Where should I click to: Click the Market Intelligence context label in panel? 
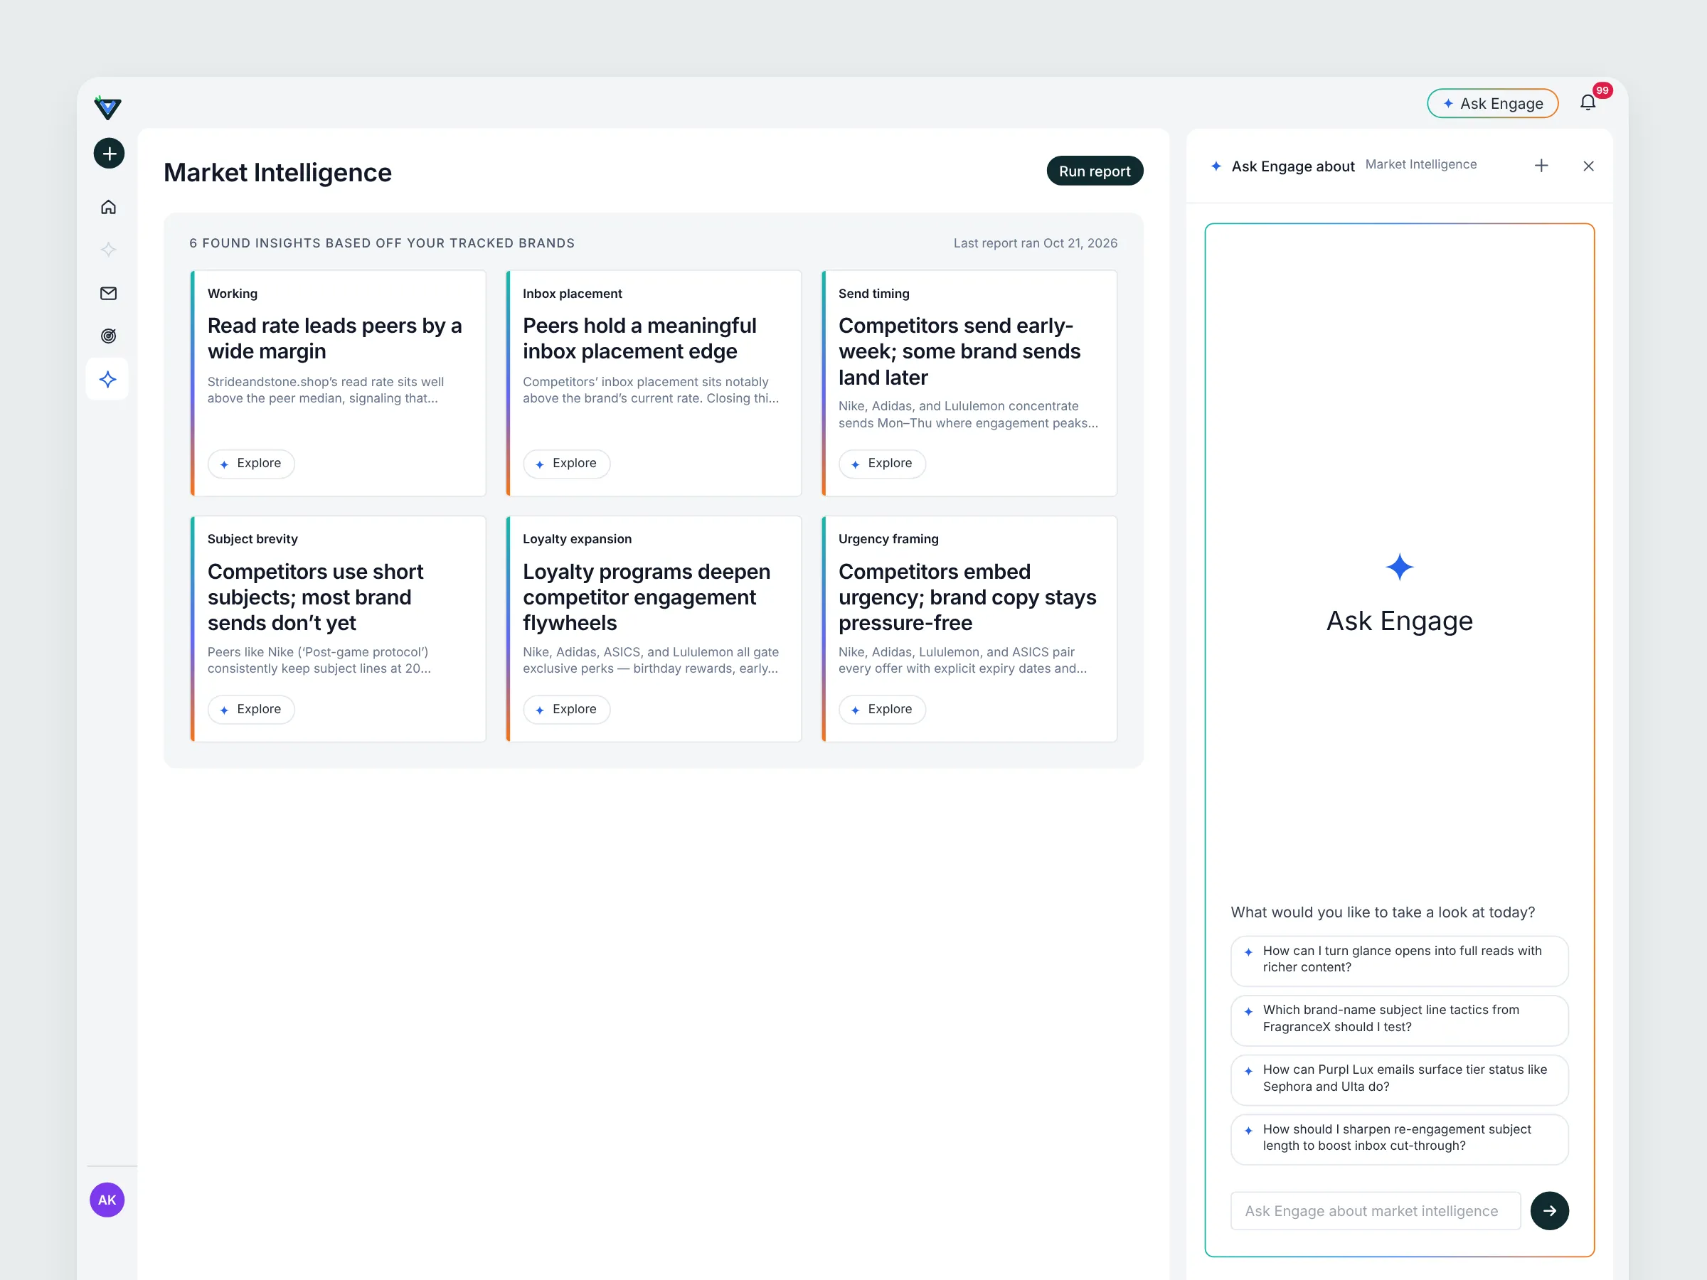coord(1420,165)
